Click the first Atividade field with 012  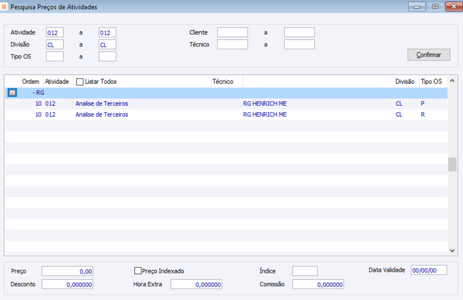(54, 32)
